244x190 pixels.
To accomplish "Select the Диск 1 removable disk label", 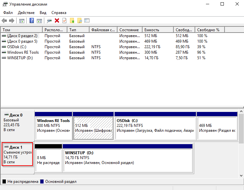I will coord(17,154).
